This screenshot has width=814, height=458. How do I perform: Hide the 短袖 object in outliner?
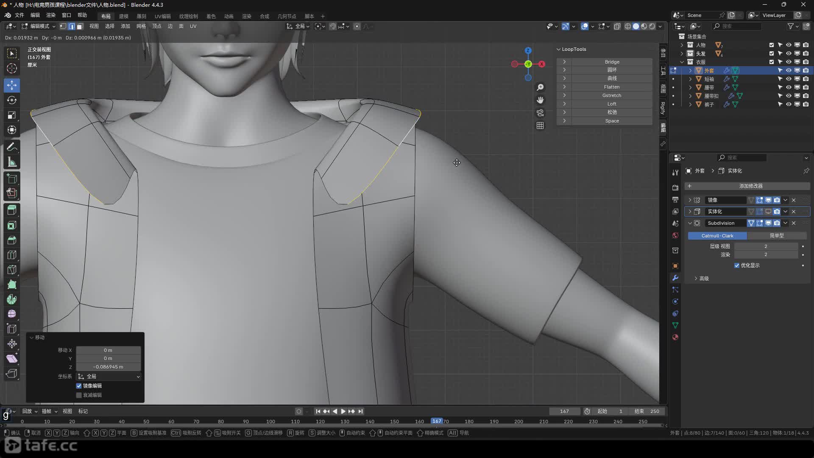(789, 79)
